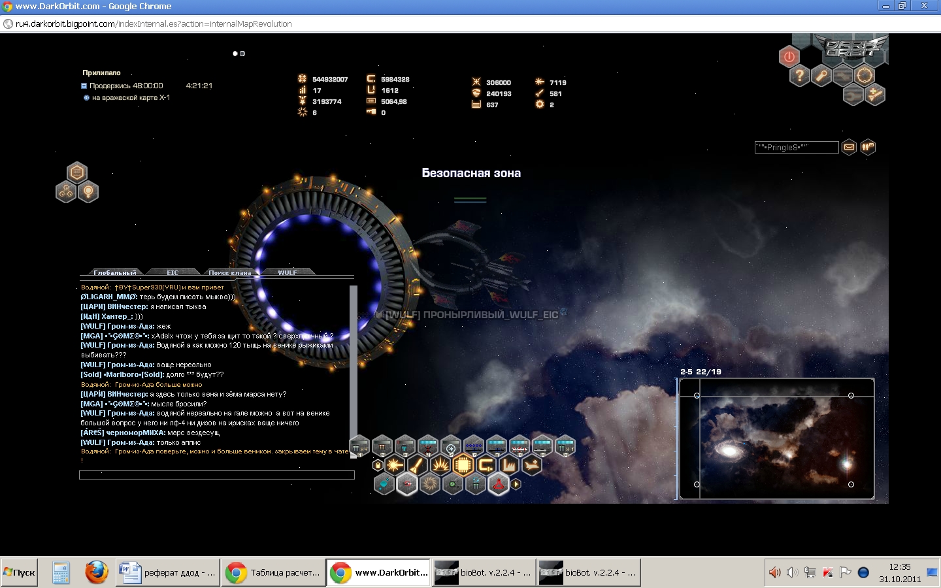Select the highlighted CPU chip category

click(x=463, y=465)
